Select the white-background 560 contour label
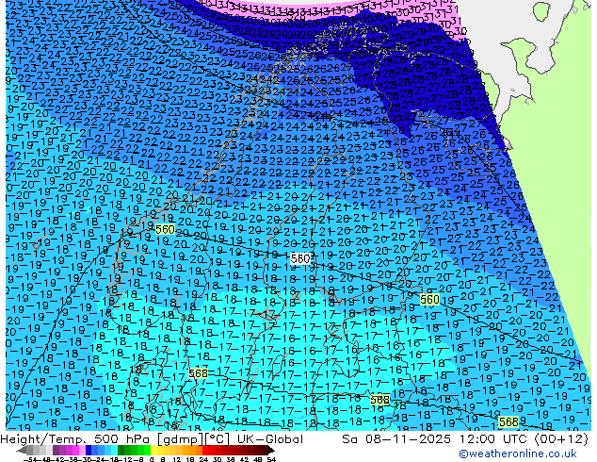The image size is (597, 462). 300,259
